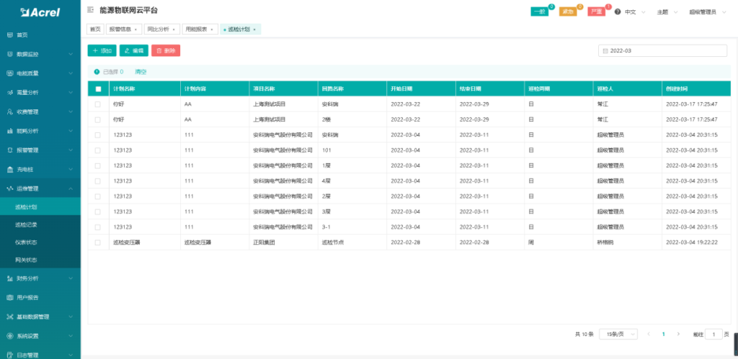Close the 报警信息 tab with its x icon
The height and width of the screenshot is (359, 738).
pyautogui.click(x=135, y=29)
